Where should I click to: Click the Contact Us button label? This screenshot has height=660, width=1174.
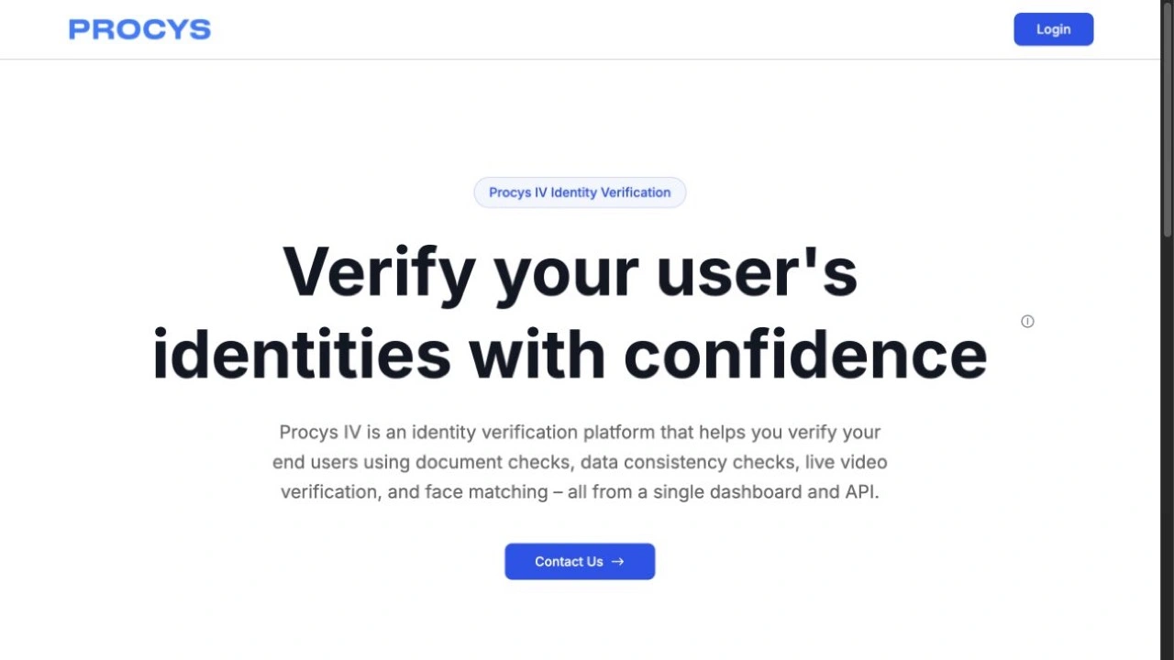569,562
